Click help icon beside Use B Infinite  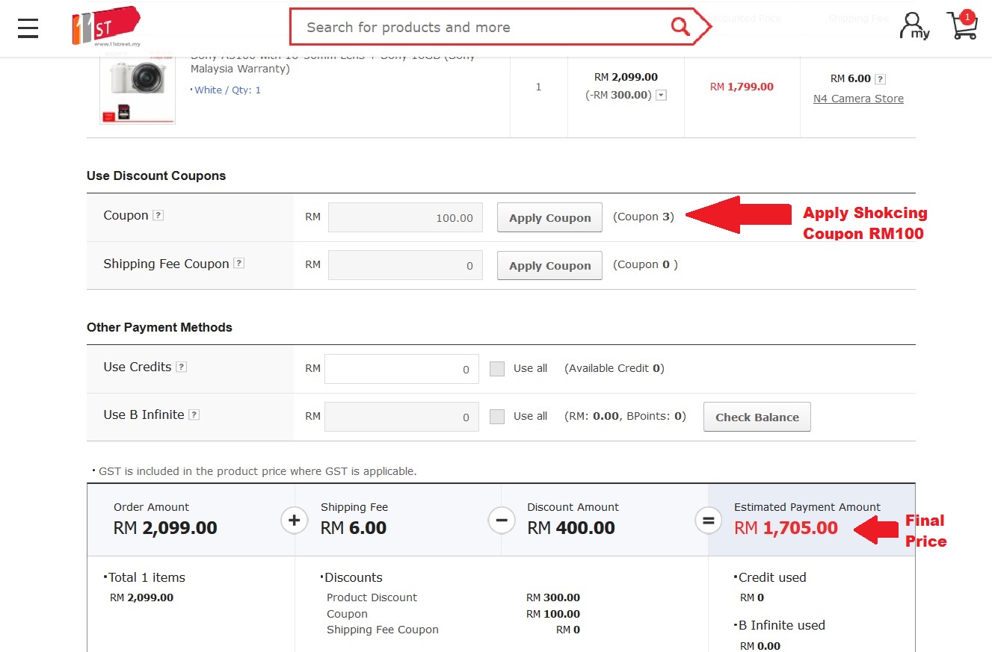tap(194, 415)
